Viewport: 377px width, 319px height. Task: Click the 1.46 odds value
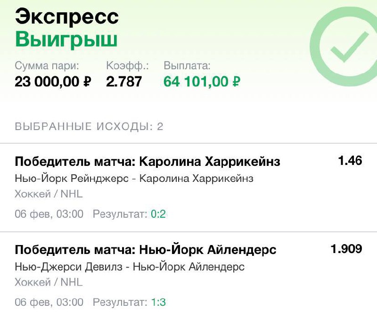pos(350,161)
